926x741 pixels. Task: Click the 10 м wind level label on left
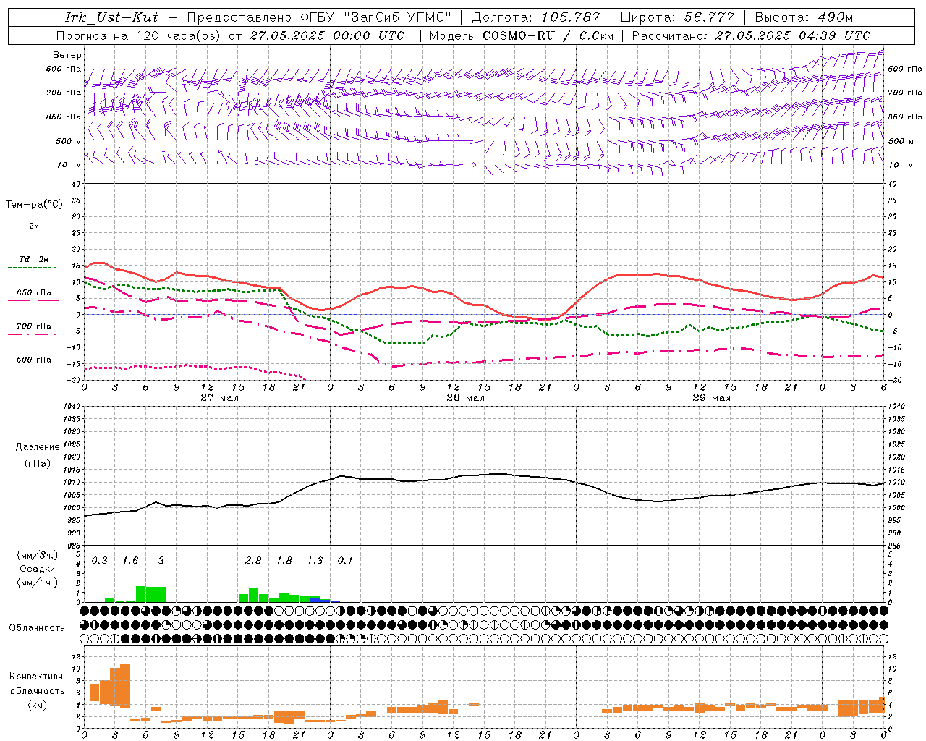pos(69,165)
